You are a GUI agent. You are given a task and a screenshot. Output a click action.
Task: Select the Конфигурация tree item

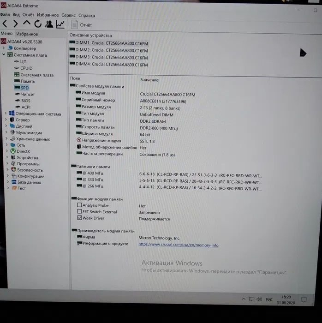pos(30,176)
